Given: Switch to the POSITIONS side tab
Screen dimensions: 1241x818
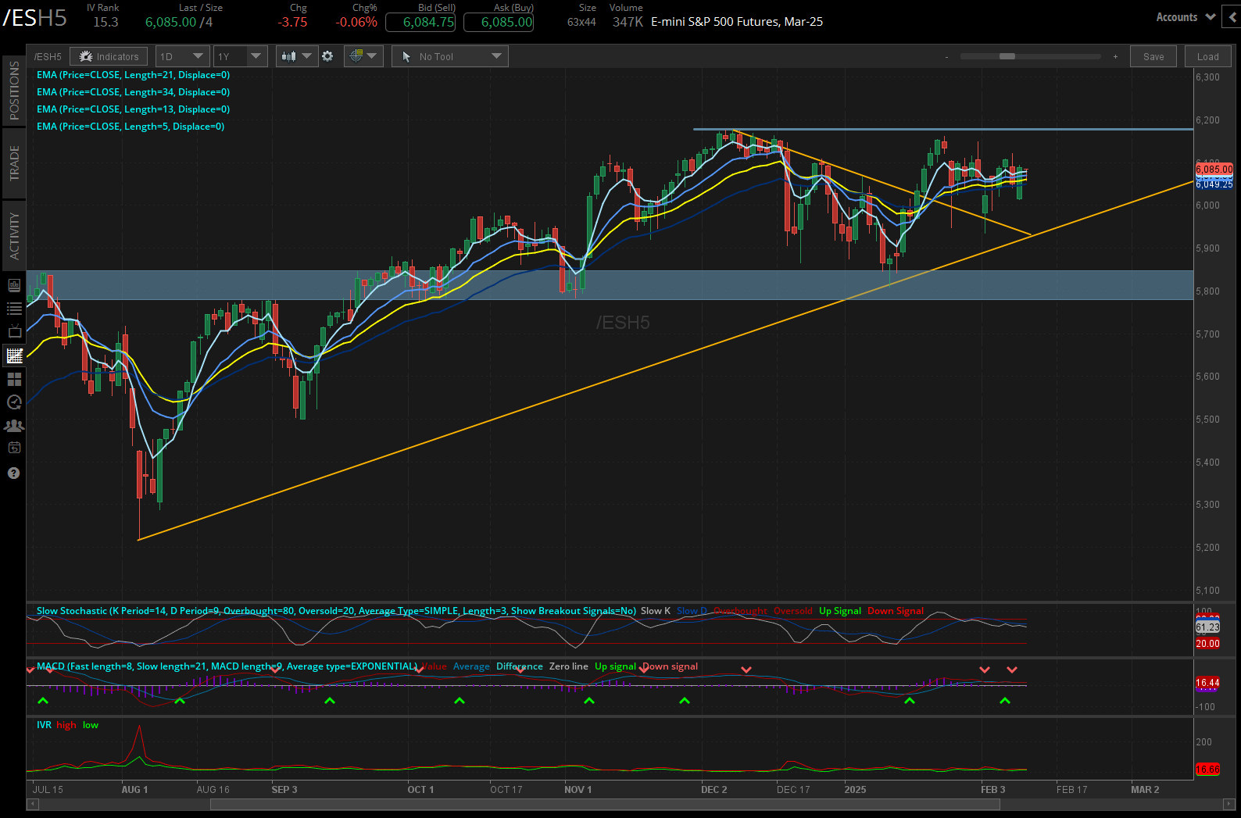Looking at the screenshot, I should tap(14, 91).
